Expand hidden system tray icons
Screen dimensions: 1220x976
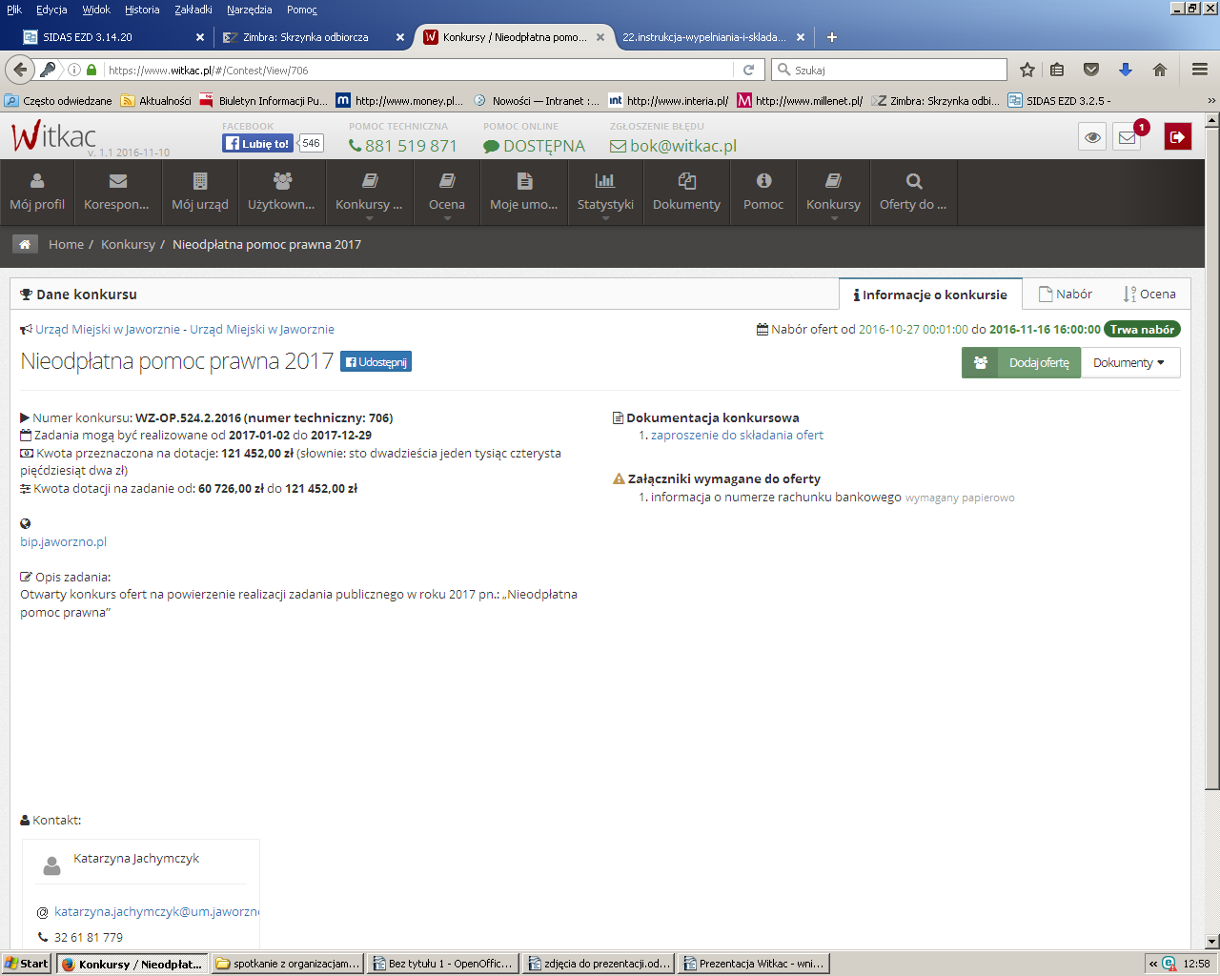click(x=1153, y=964)
